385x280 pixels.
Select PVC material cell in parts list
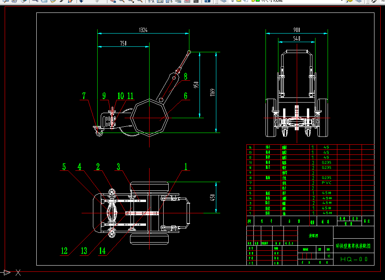pyautogui.click(x=326, y=183)
